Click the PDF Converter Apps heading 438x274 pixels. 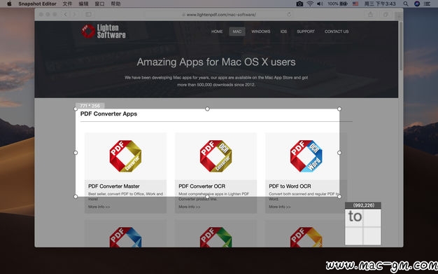coord(108,114)
